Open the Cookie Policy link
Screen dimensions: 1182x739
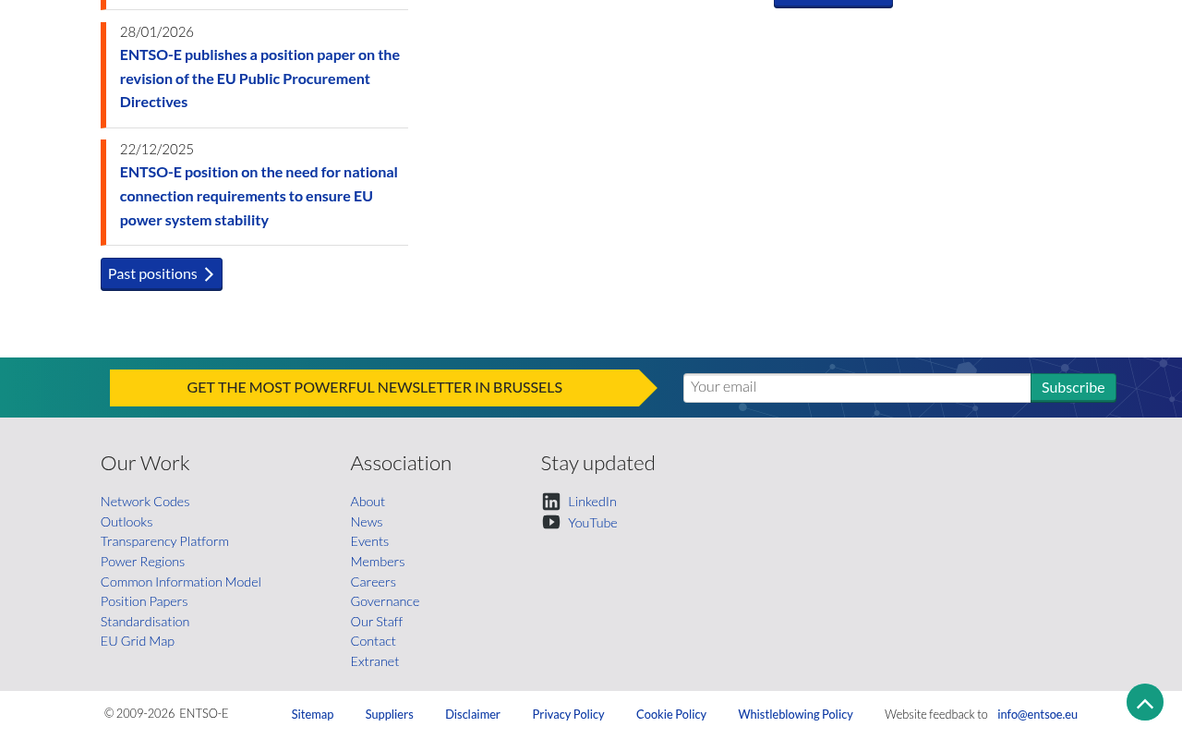point(671,714)
